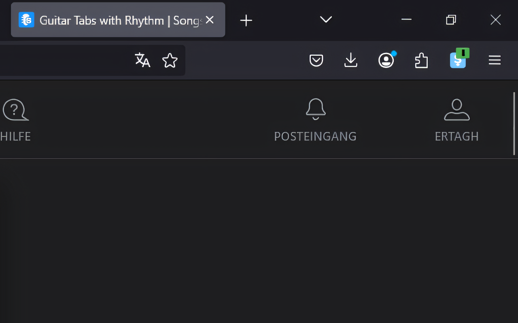The image size is (518, 323).
Task: Close the Guitar Tabs with Rhythm tab
Action: point(210,20)
